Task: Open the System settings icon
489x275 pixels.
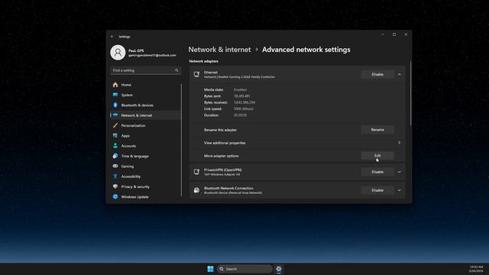Action: point(115,95)
